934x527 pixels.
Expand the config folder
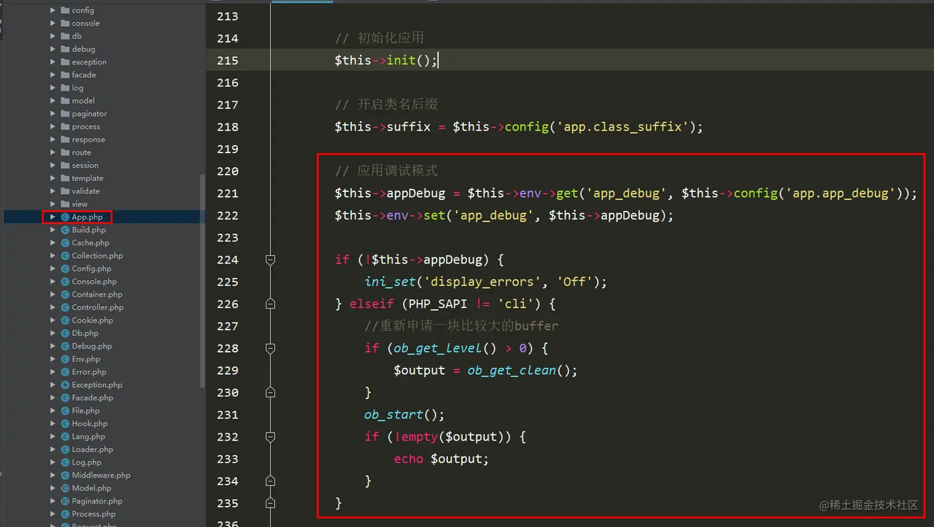pos(53,10)
